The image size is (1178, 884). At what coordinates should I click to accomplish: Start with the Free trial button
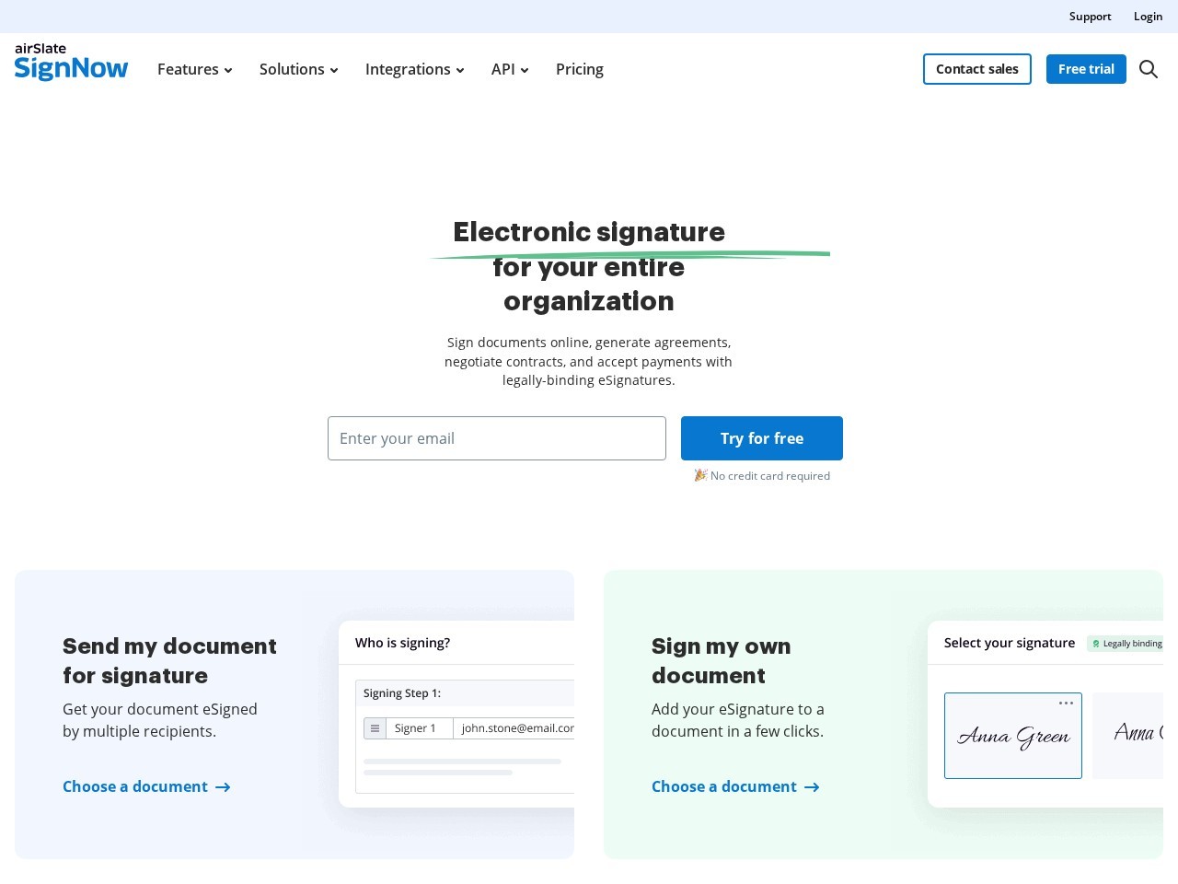click(1086, 69)
